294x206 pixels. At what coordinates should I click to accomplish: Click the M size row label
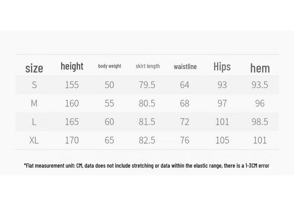point(34,103)
